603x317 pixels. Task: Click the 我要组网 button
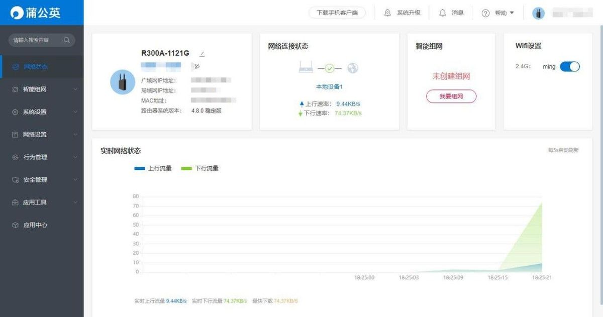click(x=451, y=96)
